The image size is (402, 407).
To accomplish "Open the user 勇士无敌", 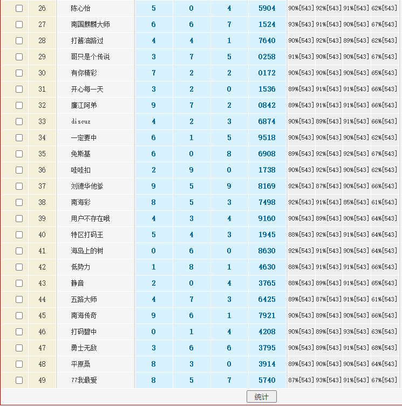I will (x=84, y=348).
